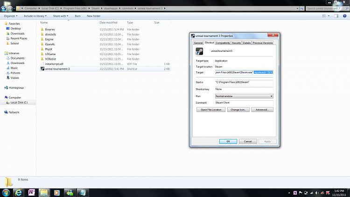Viewport: 350px width, 197px height.
Task: Open Homegroup in navigation pane
Action: 16,88
